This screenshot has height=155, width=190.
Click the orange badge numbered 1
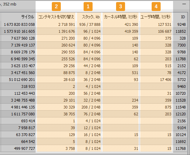88,7
